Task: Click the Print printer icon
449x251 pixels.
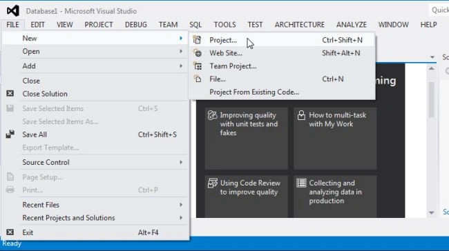Action: [10, 190]
